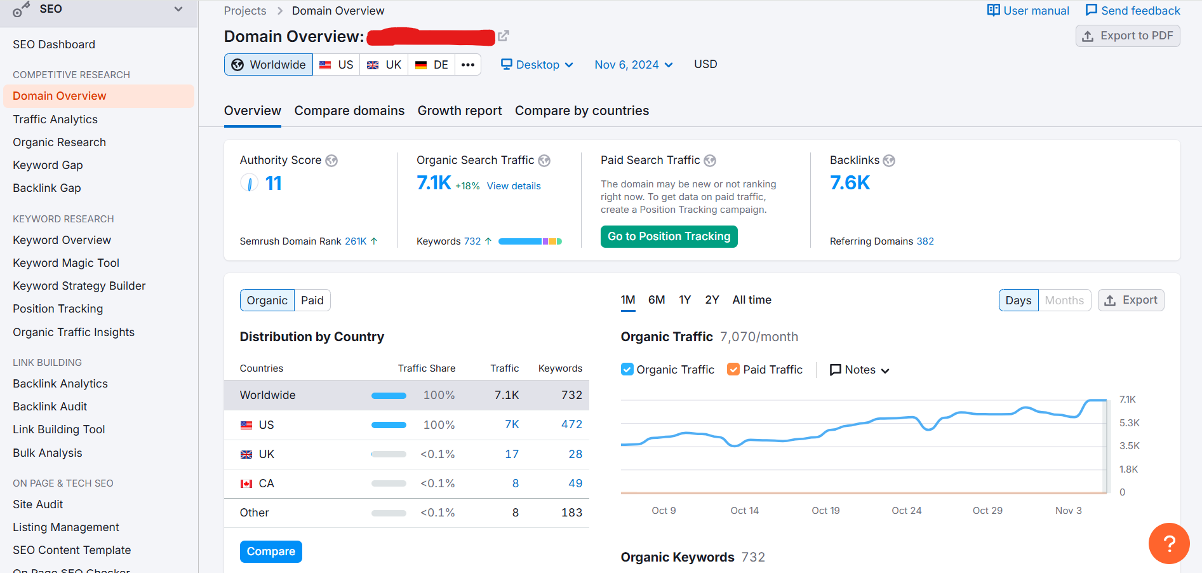Switch the chart view to Paid toggle
The image size is (1202, 573).
point(312,300)
